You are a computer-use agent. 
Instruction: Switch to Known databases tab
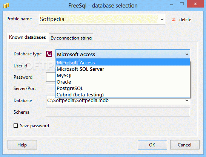pyautogui.click(x=28, y=37)
